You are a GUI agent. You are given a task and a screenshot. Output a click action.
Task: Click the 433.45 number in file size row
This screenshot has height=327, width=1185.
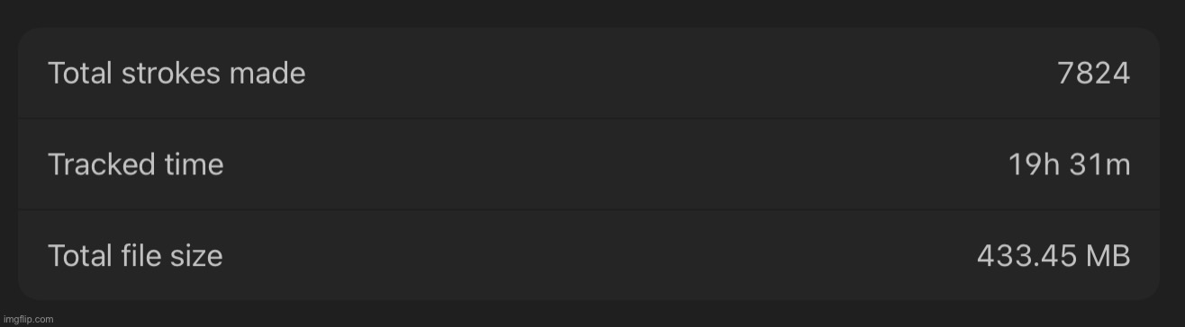click(1027, 256)
